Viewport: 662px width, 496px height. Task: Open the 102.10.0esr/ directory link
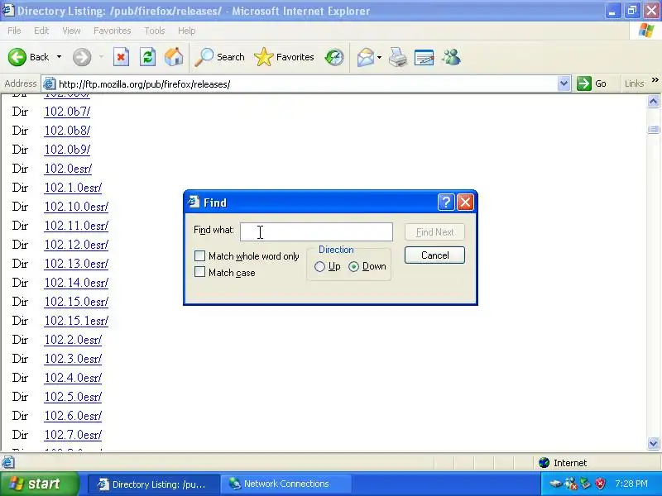pos(76,207)
